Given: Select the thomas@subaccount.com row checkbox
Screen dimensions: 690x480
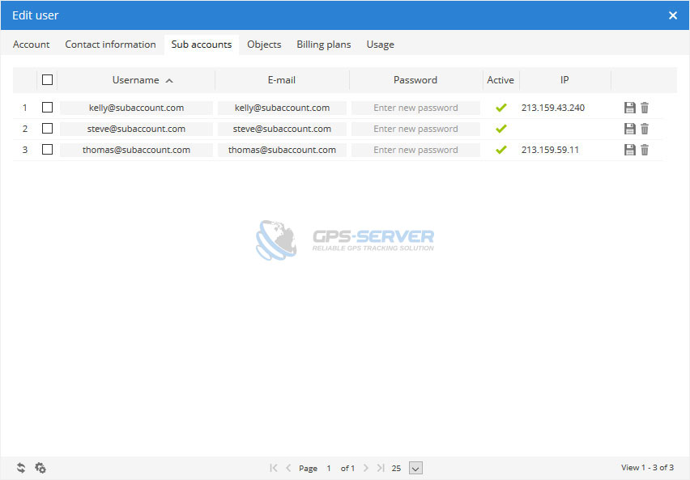Looking at the screenshot, I should pyautogui.click(x=47, y=150).
